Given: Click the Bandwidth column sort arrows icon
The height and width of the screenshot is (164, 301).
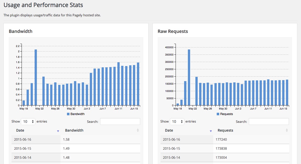Looking at the screenshot, I should pos(137,130).
